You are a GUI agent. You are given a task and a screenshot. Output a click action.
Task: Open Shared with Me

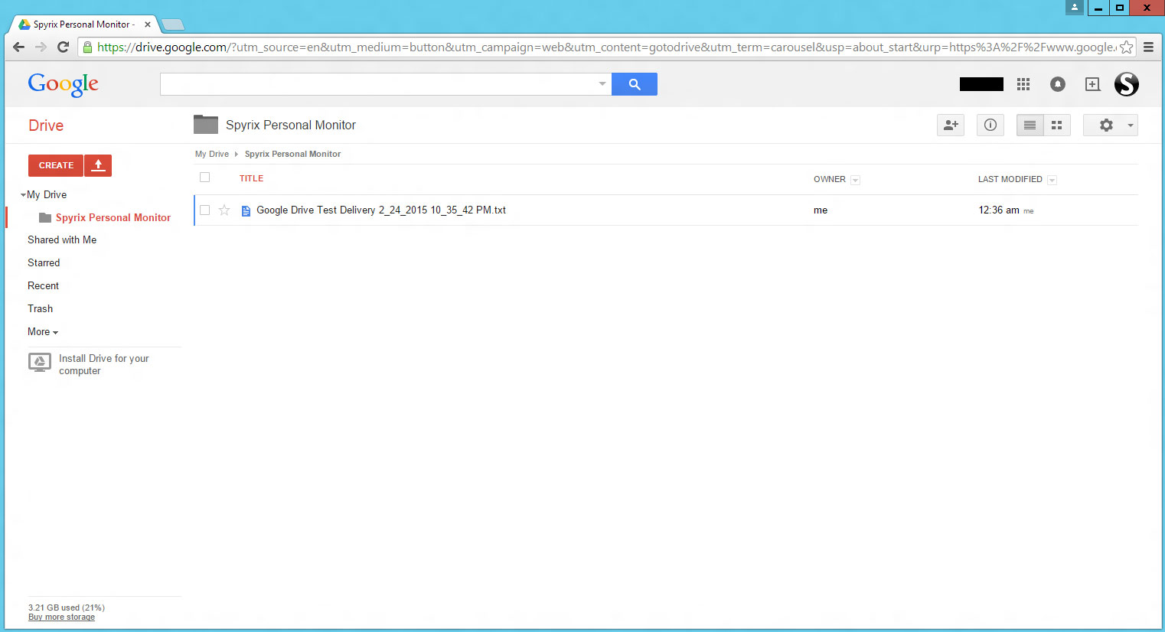(62, 240)
